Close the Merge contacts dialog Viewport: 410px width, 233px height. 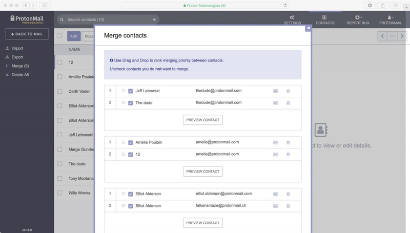click(x=309, y=28)
